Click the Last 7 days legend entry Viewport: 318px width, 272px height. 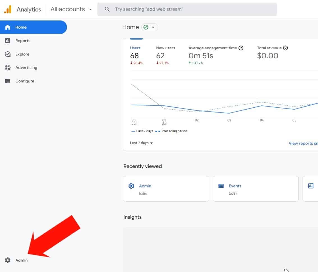[x=142, y=131]
